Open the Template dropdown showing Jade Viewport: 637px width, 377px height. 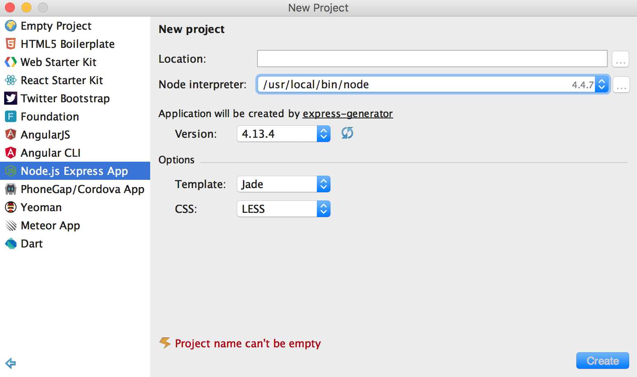[283, 184]
